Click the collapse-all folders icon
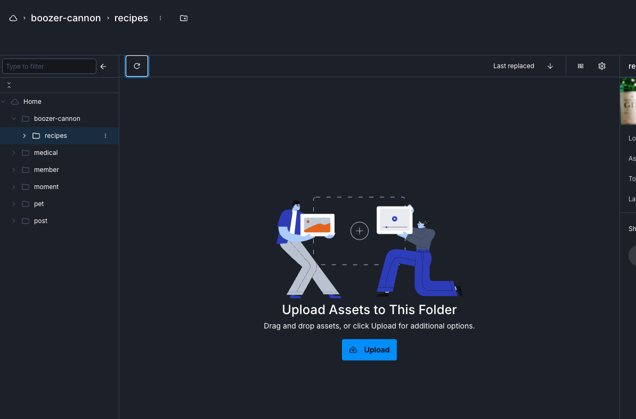 tap(9, 85)
